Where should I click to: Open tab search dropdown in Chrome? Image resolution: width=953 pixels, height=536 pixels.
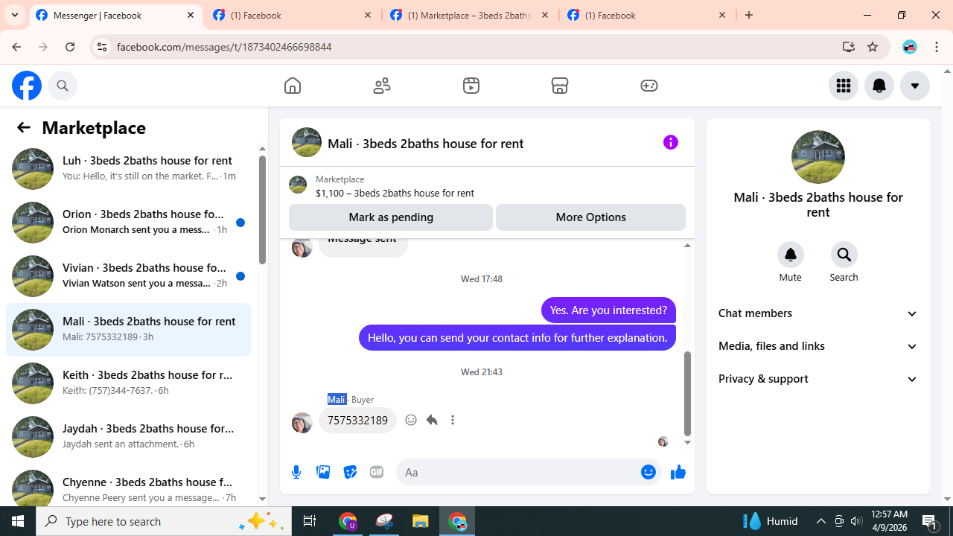click(15, 15)
